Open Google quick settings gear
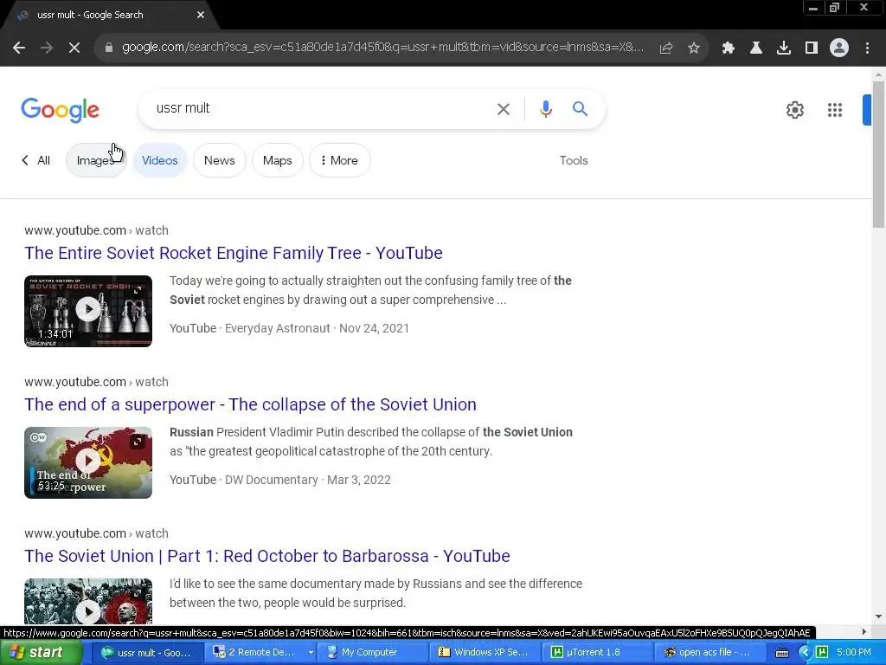This screenshot has width=886, height=665. click(x=795, y=110)
